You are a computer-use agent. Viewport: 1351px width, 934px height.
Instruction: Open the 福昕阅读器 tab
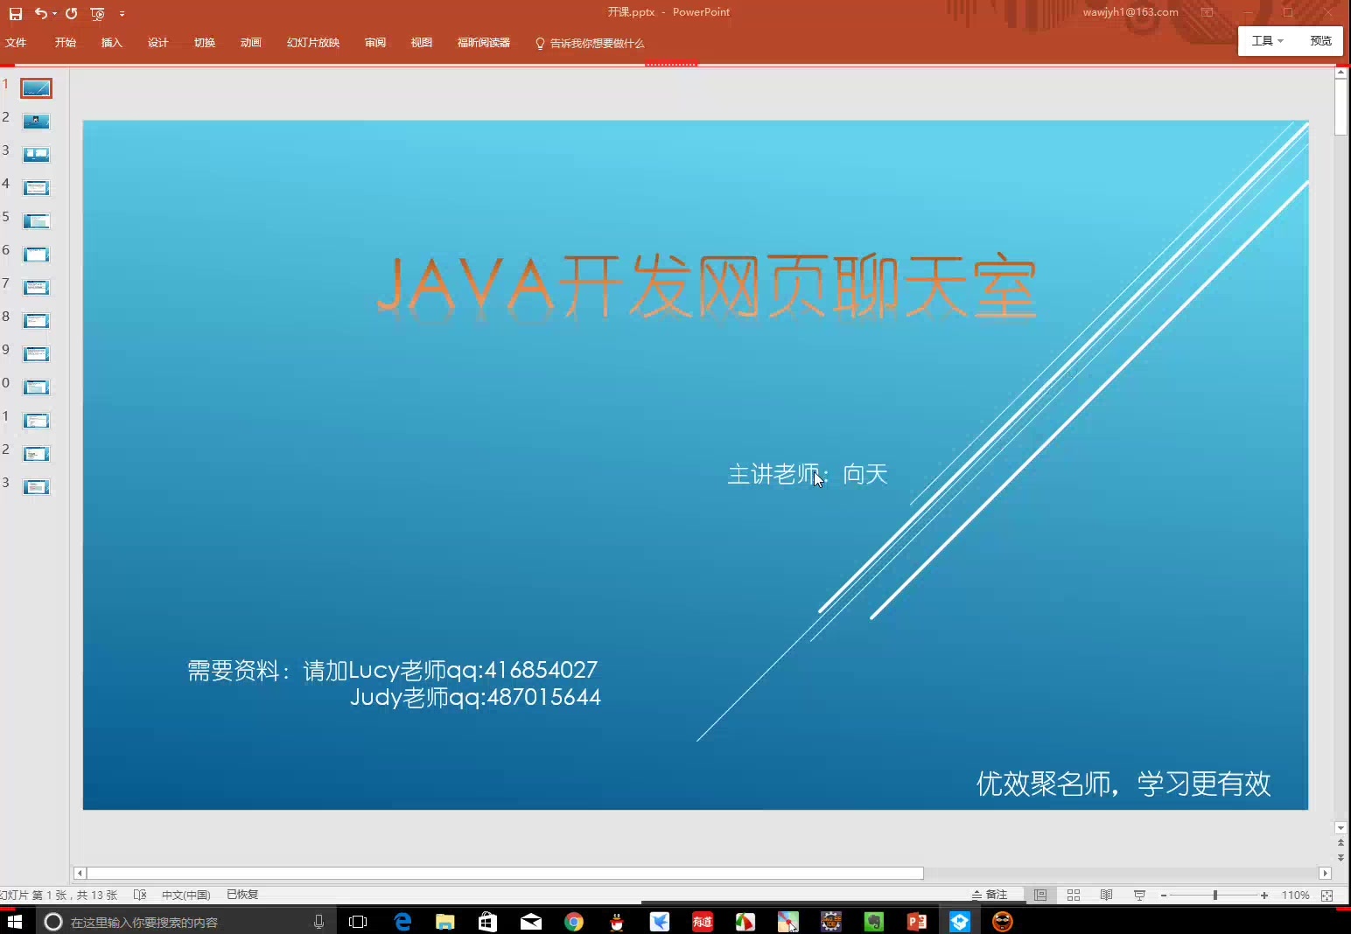pos(484,43)
